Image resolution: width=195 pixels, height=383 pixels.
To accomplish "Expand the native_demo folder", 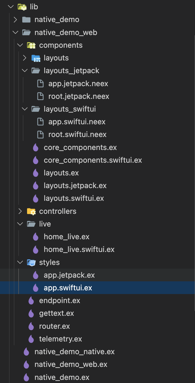I will tap(15, 19).
